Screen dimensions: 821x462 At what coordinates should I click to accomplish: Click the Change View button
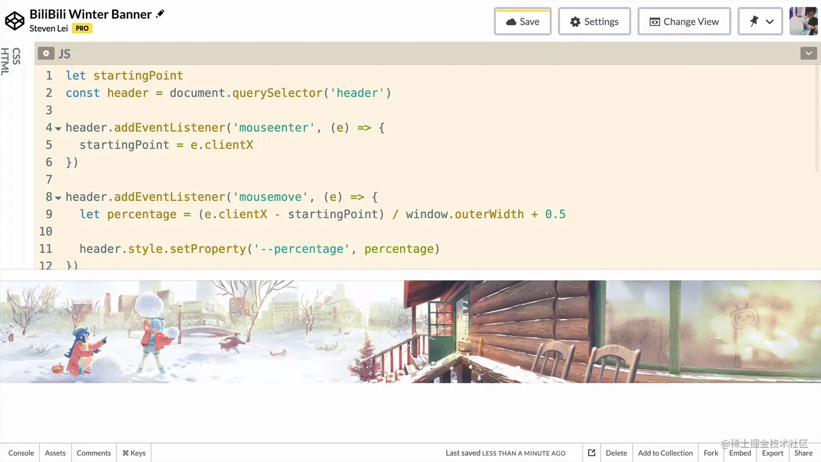[x=684, y=22]
